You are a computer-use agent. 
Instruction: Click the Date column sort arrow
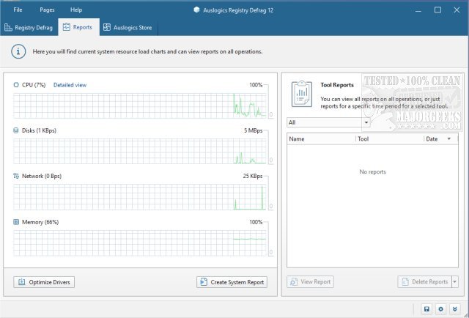(x=449, y=138)
